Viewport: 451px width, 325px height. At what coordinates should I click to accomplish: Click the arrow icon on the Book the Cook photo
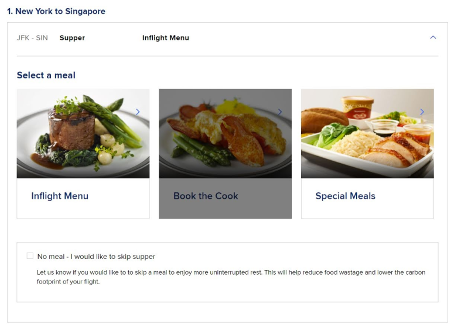[x=280, y=112]
